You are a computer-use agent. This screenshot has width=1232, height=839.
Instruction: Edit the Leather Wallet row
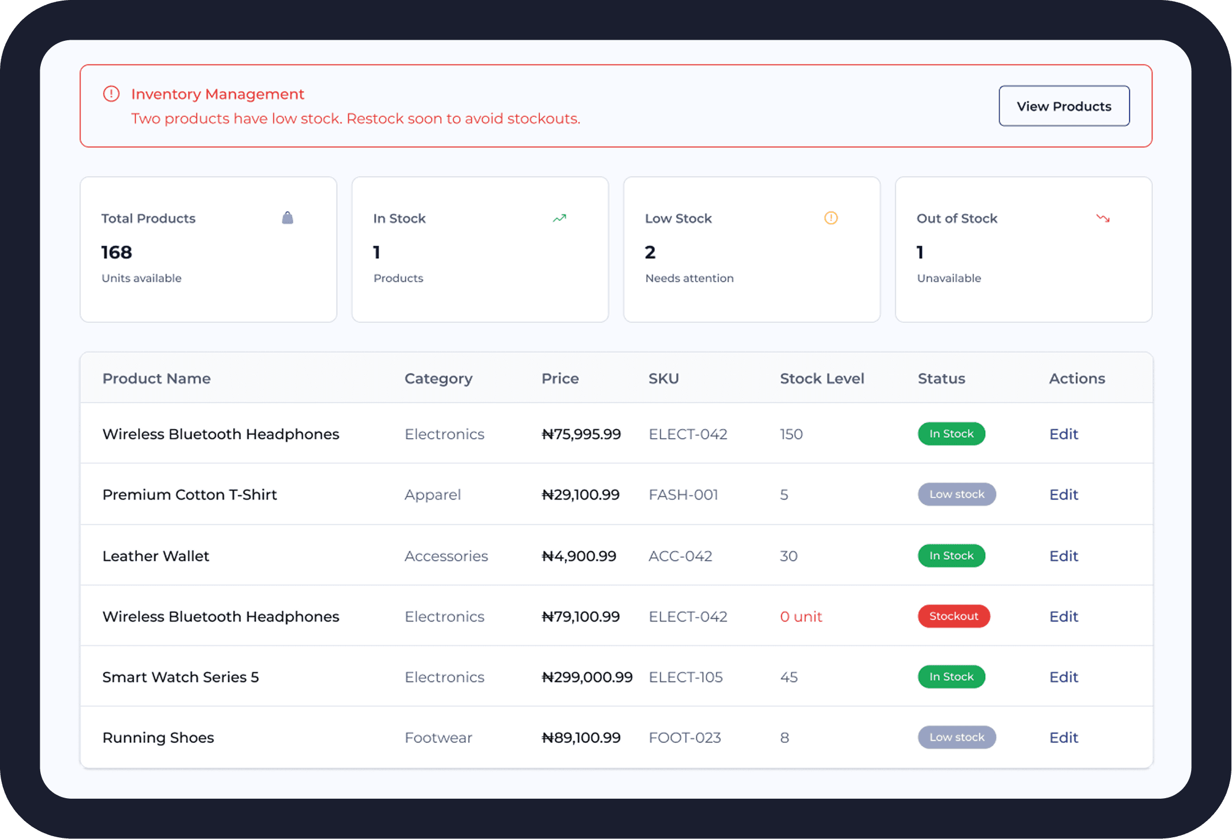[x=1063, y=556]
